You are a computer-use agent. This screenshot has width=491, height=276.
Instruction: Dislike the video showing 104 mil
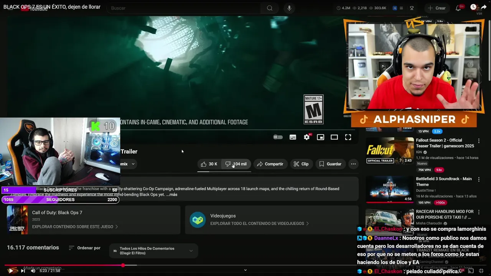pyautogui.click(x=236, y=164)
